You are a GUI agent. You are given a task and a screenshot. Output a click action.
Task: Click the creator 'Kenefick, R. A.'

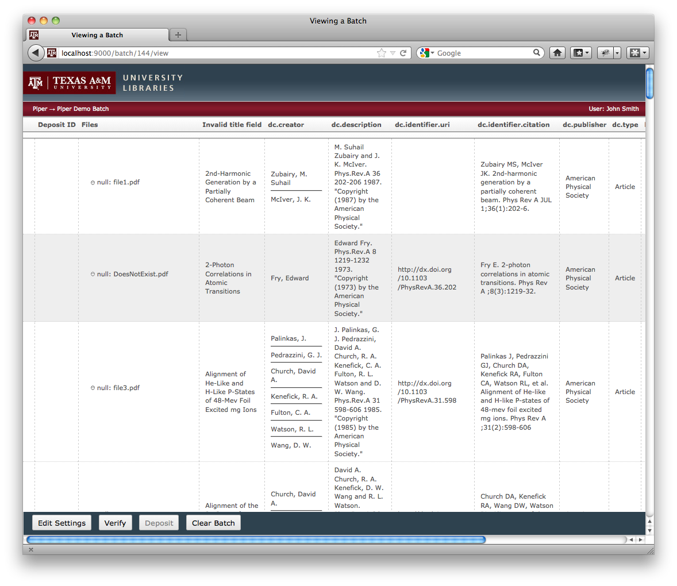294,396
